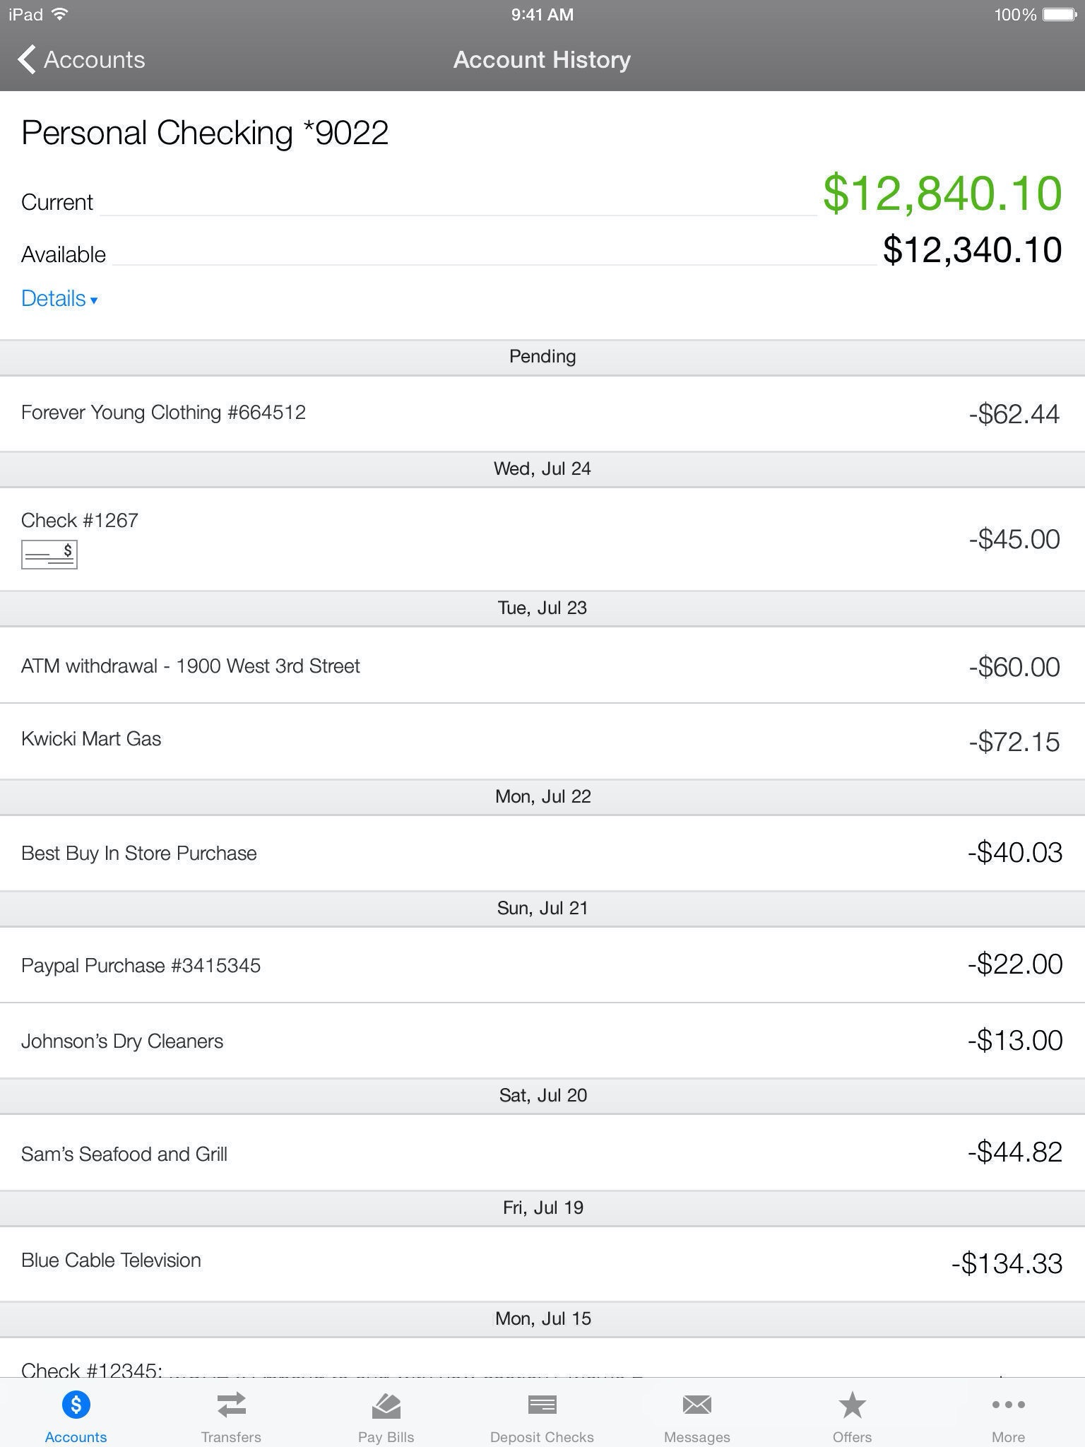The width and height of the screenshot is (1085, 1447).
Task: Open Sam's Seafood and Grill transaction
Action: coord(542,1153)
